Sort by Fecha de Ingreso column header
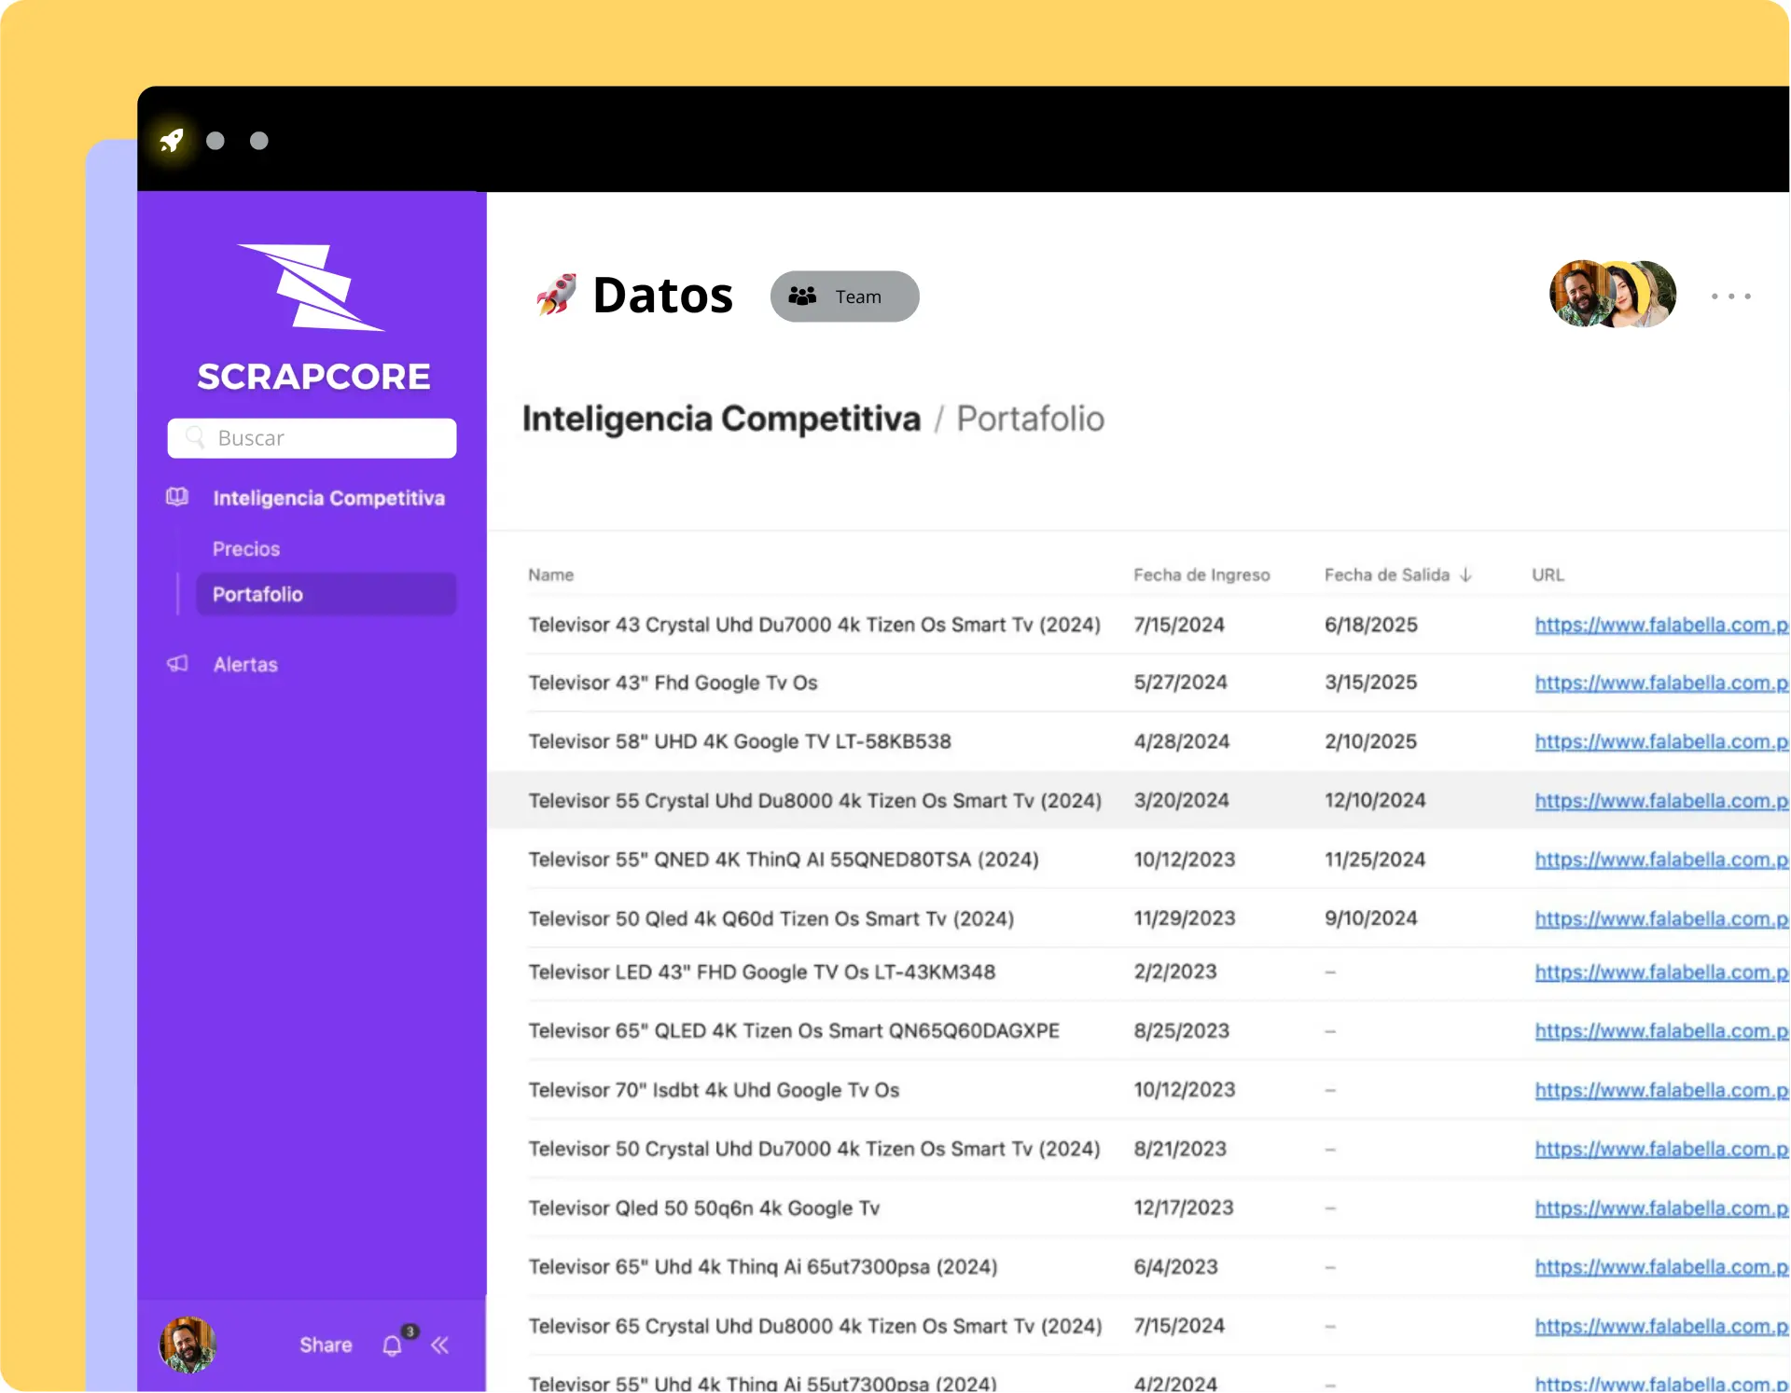 [1201, 574]
